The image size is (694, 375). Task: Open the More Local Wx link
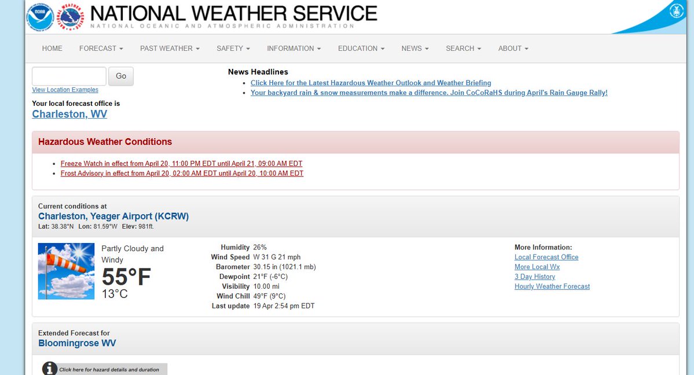pyautogui.click(x=537, y=267)
